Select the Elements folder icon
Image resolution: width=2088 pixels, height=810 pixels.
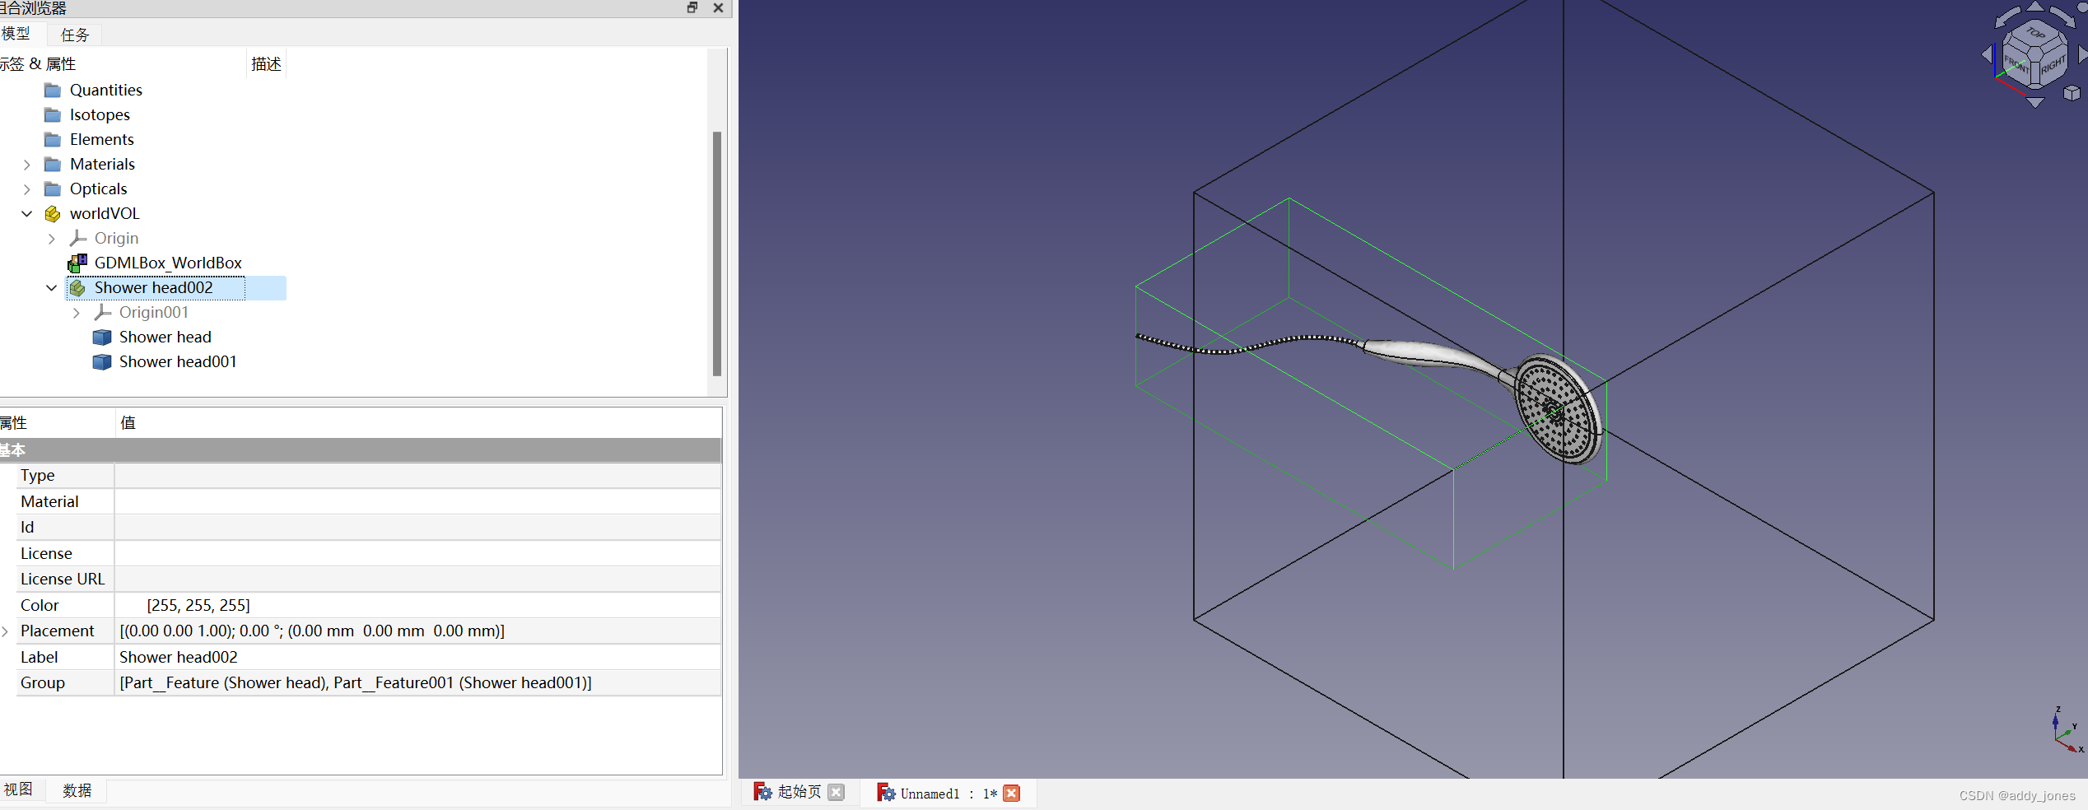[x=53, y=139]
